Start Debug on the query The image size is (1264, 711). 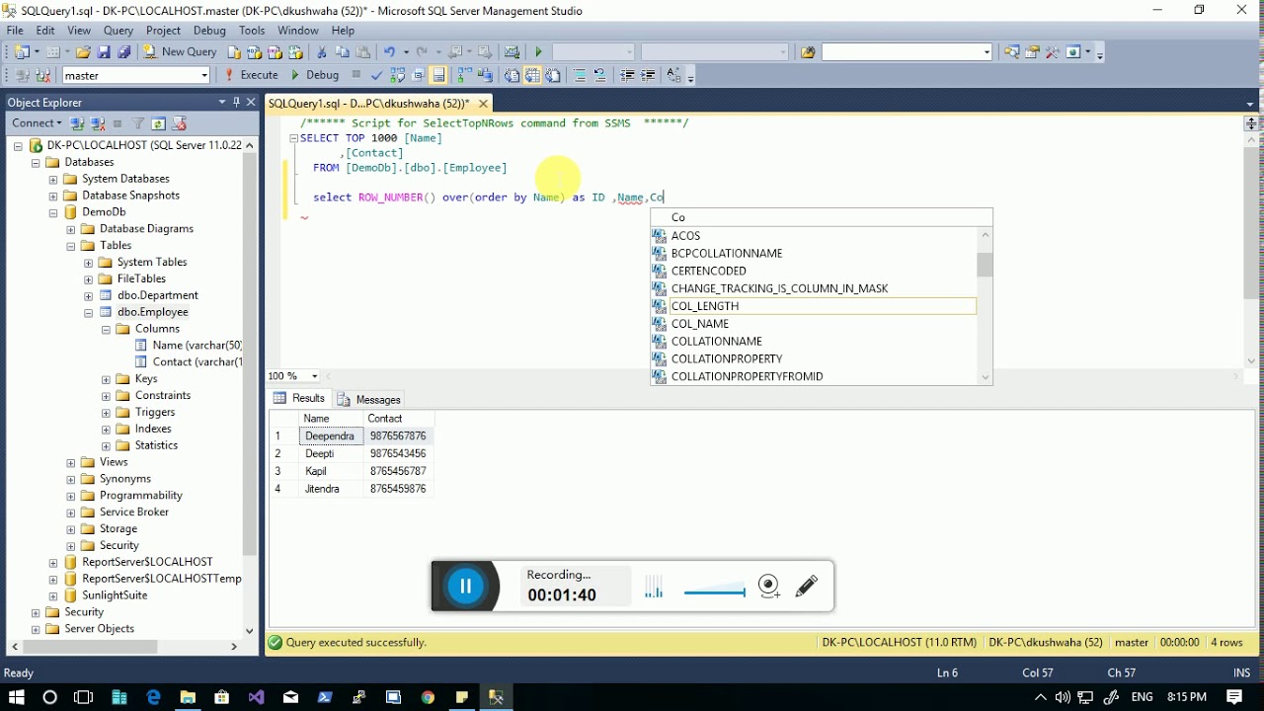point(314,75)
